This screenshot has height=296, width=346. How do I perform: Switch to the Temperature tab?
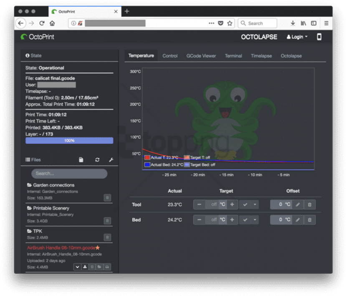pos(141,56)
